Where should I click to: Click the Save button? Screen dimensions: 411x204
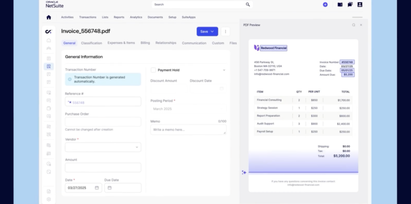coord(204,31)
